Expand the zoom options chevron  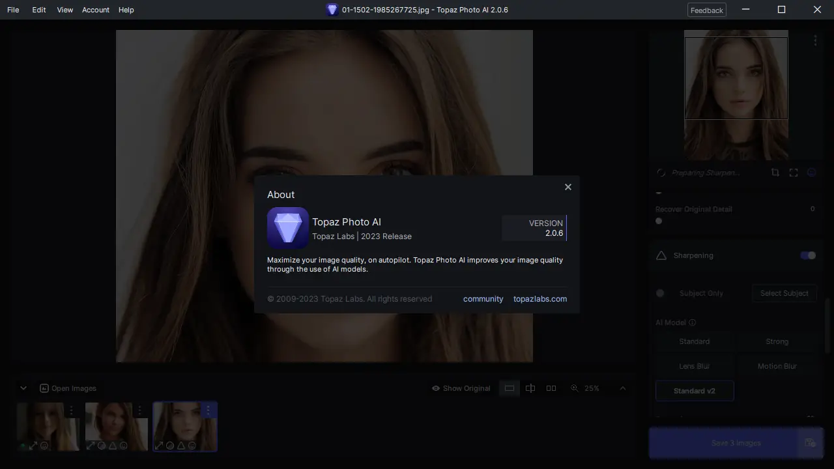[x=623, y=388]
